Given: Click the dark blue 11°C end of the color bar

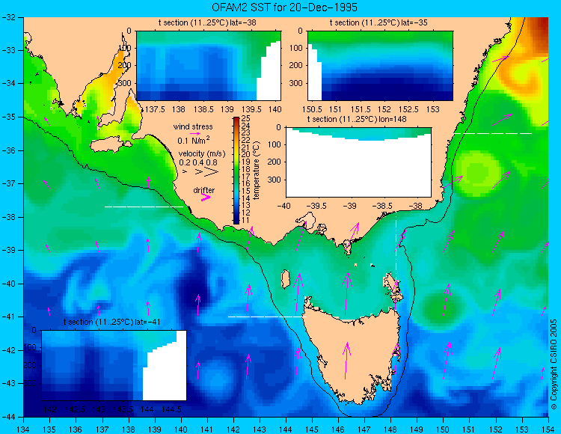Looking at the screenshot, I should (236, 221).
